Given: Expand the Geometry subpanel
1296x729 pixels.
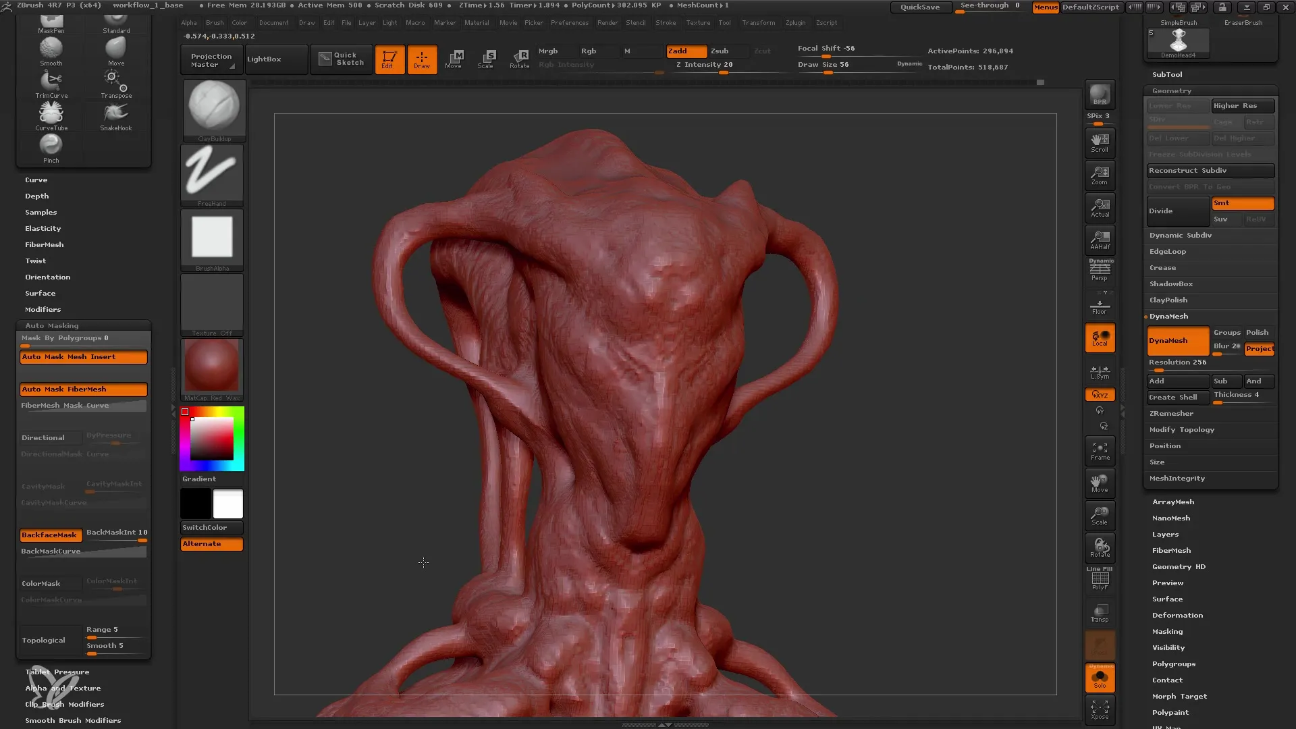Looking at the screenshot, I should (1170, 90).
